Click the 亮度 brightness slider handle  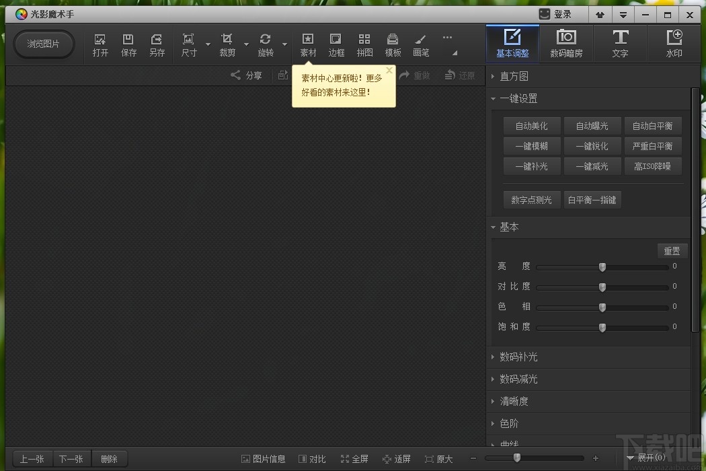tap(602, 267)
